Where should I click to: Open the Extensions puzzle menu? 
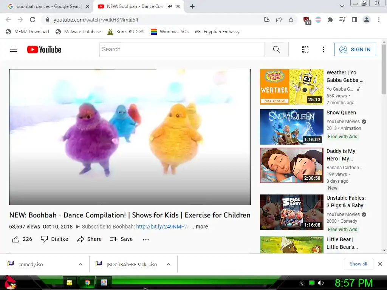tap(330, 20)
